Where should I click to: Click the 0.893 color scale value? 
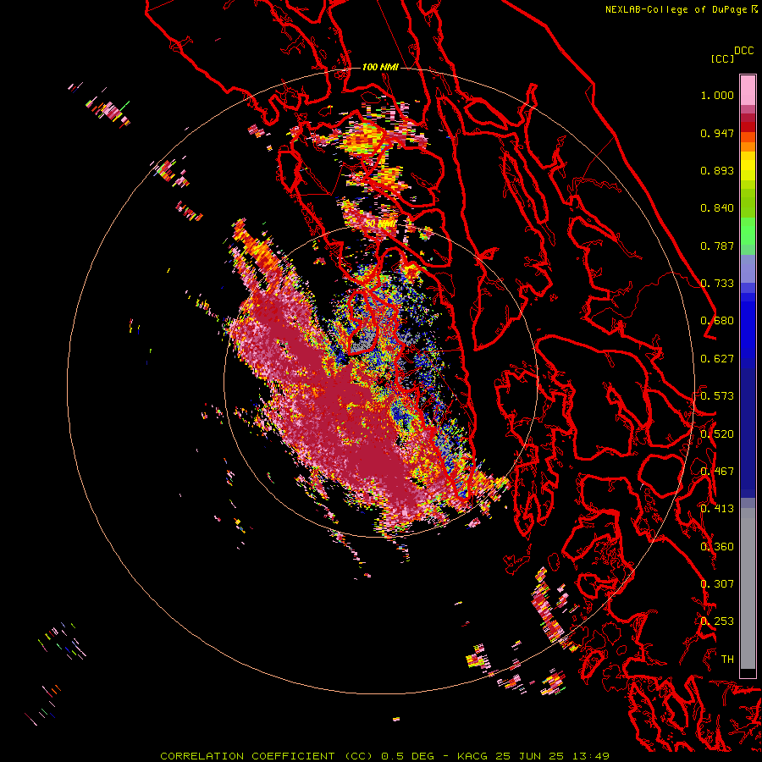click(x=717, y=170)
